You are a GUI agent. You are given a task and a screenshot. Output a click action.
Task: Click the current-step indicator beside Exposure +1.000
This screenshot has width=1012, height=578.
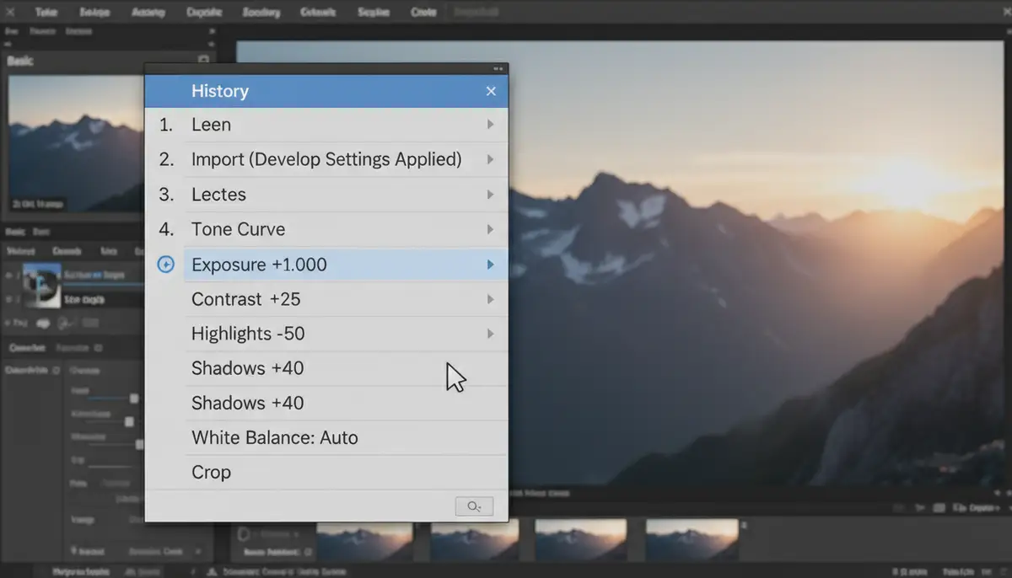point(166,264)
